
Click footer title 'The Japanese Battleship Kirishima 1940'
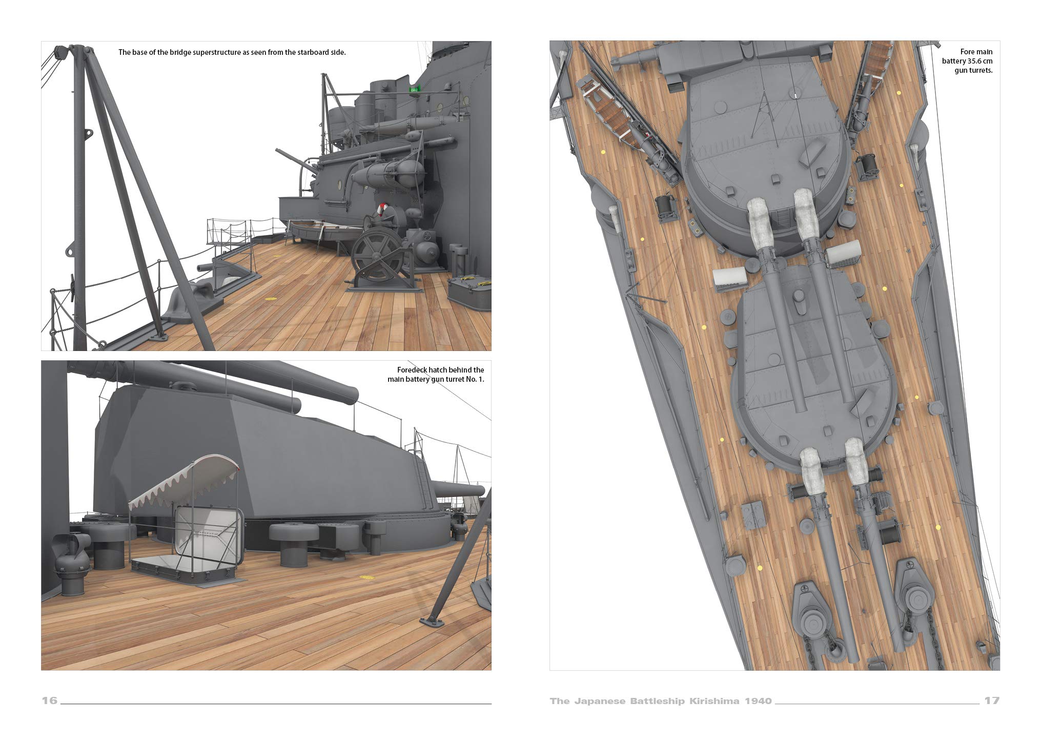(660, 701)
